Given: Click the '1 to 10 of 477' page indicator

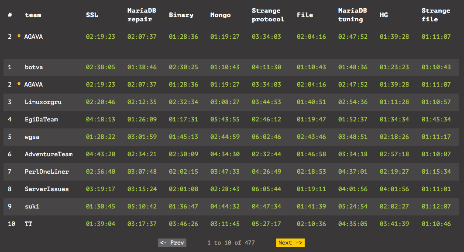Looking at the screenshot, I should coord(231,242).
